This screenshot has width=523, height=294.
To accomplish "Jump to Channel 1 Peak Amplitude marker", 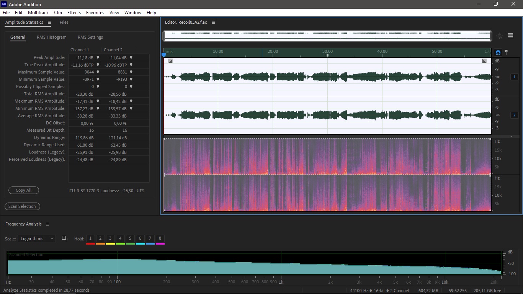I will pos(98,57).
